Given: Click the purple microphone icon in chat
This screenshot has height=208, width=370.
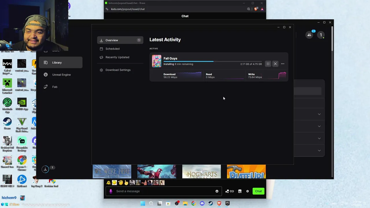Looking at the screenshot, I should pos(111,191).
